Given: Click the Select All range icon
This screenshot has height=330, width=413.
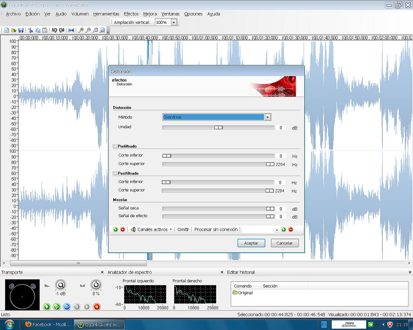Looking at the screenshot, I should [x=71, y=30].
